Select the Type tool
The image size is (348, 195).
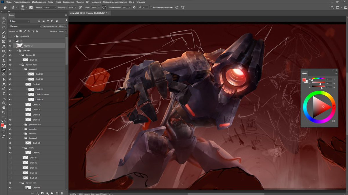[3, 94]
